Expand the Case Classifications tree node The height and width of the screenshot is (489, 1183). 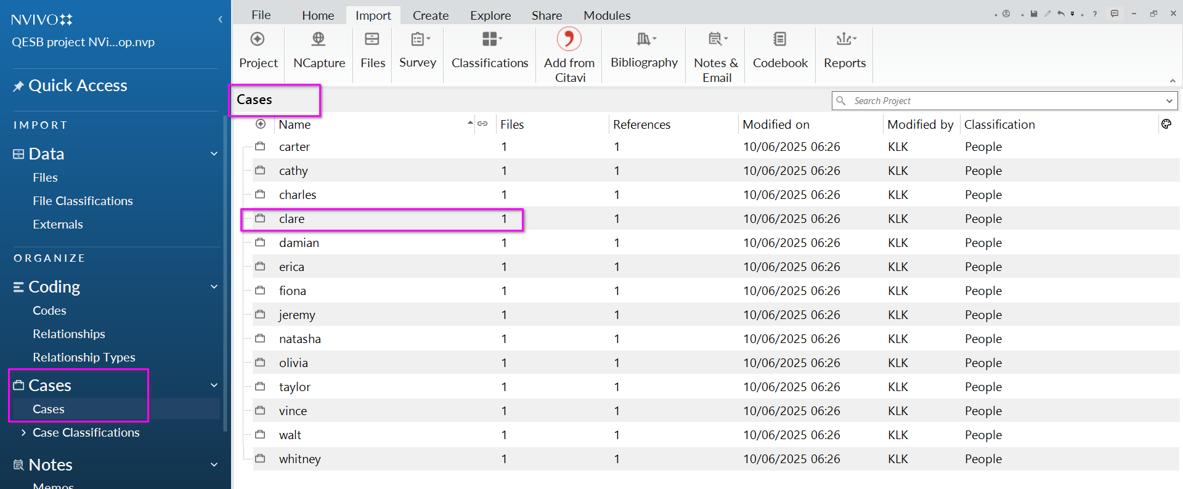click(x=23, y=433)
